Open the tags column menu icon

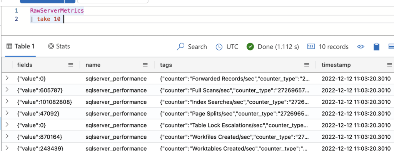(x=307, y=65)
